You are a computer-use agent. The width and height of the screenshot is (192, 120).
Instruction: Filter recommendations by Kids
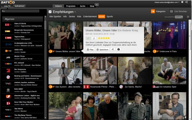click(79, 16)
